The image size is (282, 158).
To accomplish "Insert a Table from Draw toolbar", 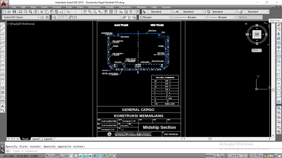I will tap(3, 102).
